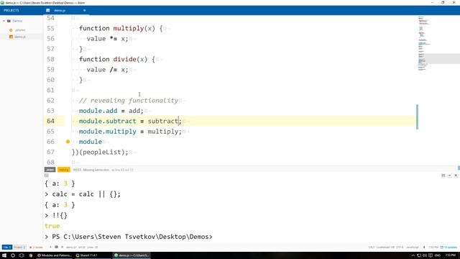460x259 pixels.
Task: Switch to the demo.js editor tab
Action: pyautogui.click(x=60, y=10)
